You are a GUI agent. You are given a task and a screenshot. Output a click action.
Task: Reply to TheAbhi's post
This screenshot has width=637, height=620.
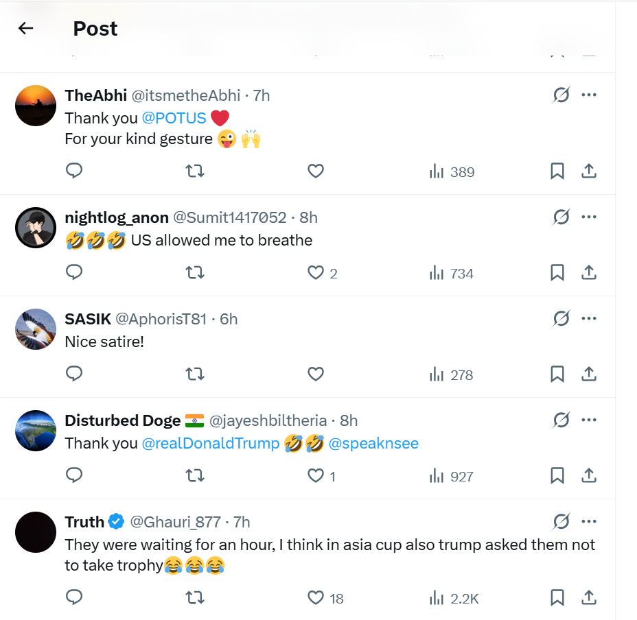(x=74, y=171)
